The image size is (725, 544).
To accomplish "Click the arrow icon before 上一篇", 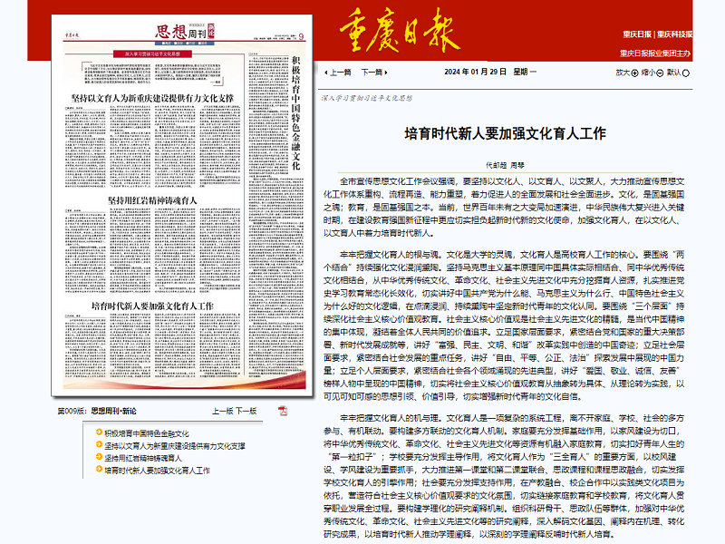I will [x=326, y=73].
